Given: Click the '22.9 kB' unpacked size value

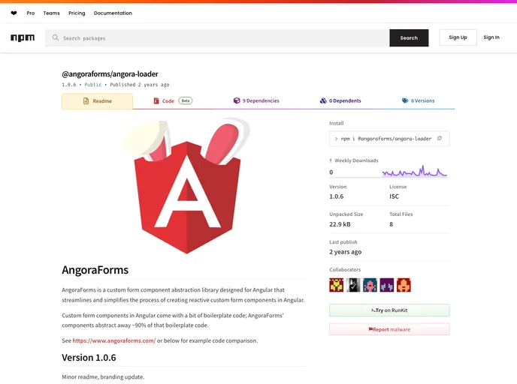Looking at the screenshot, I should [x=340, y=224].
